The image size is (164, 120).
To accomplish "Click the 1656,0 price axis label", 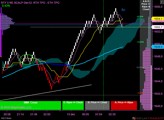I will point(158,7).
